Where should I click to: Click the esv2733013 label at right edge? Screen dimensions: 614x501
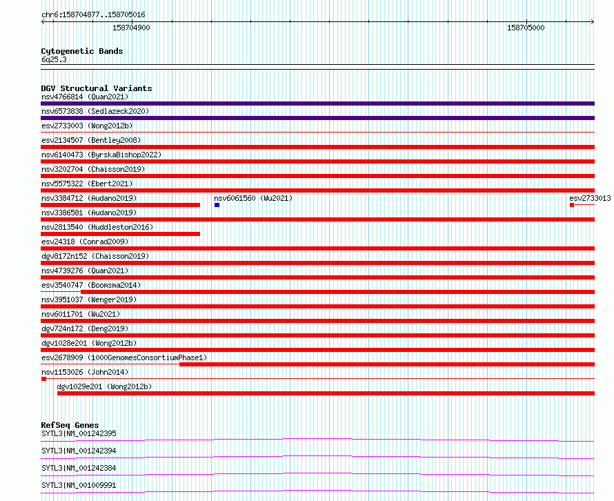[590, 198]
